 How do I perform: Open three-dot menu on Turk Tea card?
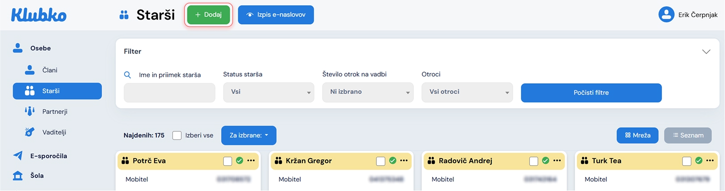[710, 161]
